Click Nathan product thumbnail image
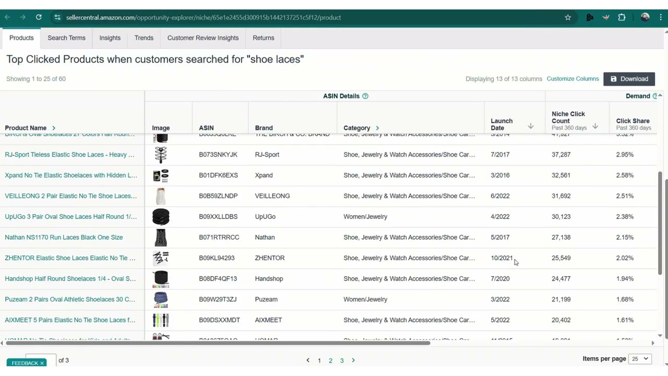 click(161, 237)
